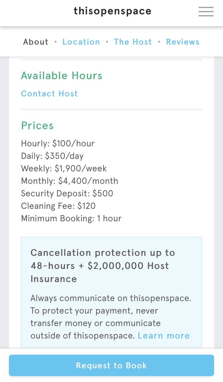Viewport: 223px width, 382px height.
Task: Click the Cancellation protection heading
Action: 103,266
